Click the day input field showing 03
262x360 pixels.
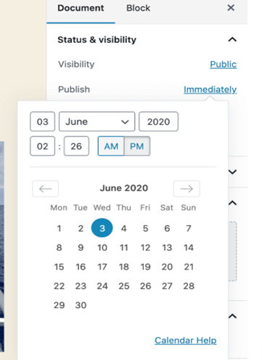43,121
